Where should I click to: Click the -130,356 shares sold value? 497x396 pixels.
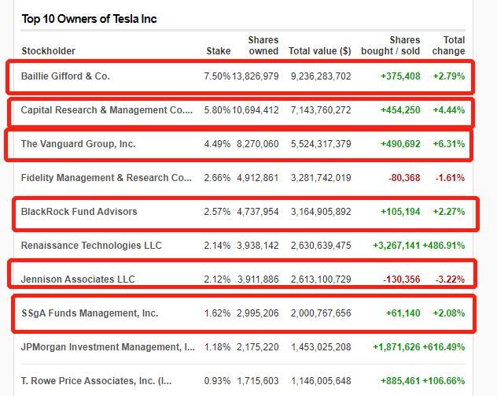[x=402, y=279]
